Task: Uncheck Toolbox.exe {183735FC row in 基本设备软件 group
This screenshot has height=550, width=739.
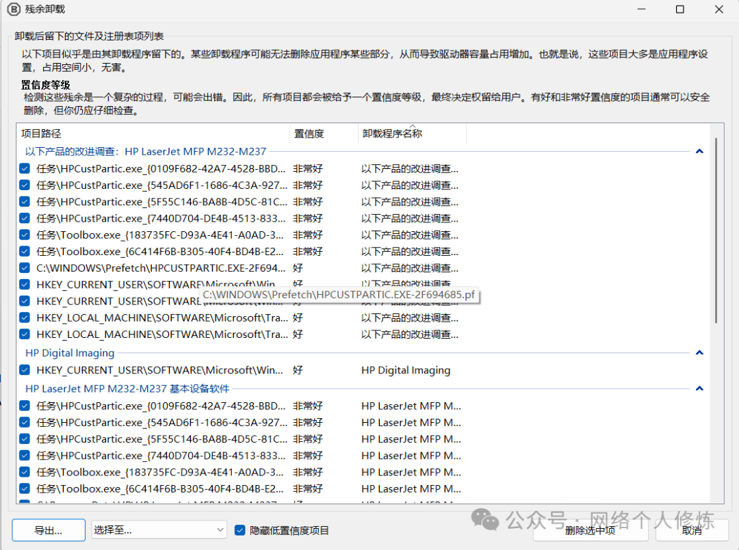Action: pos(25,472)
